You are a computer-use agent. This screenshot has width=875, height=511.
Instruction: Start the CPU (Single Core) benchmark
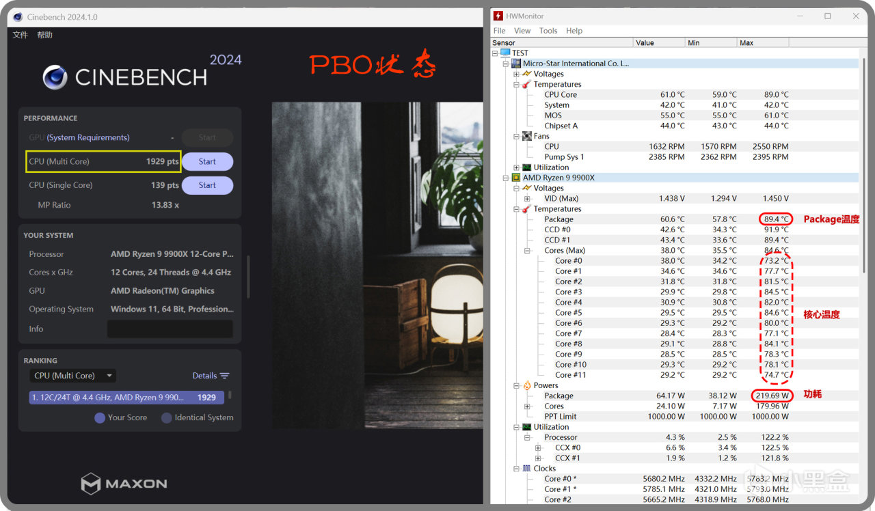207,185
